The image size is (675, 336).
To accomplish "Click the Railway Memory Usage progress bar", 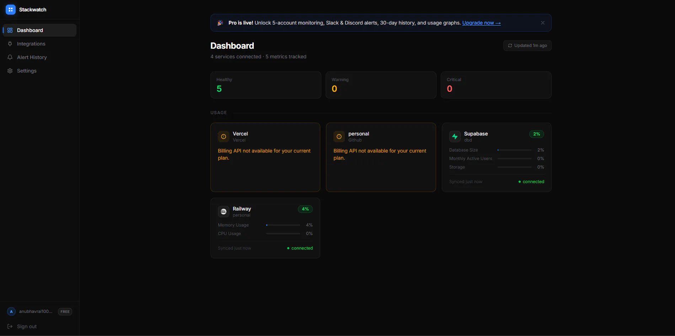I will pyautogui.click(x=283, y=225).
